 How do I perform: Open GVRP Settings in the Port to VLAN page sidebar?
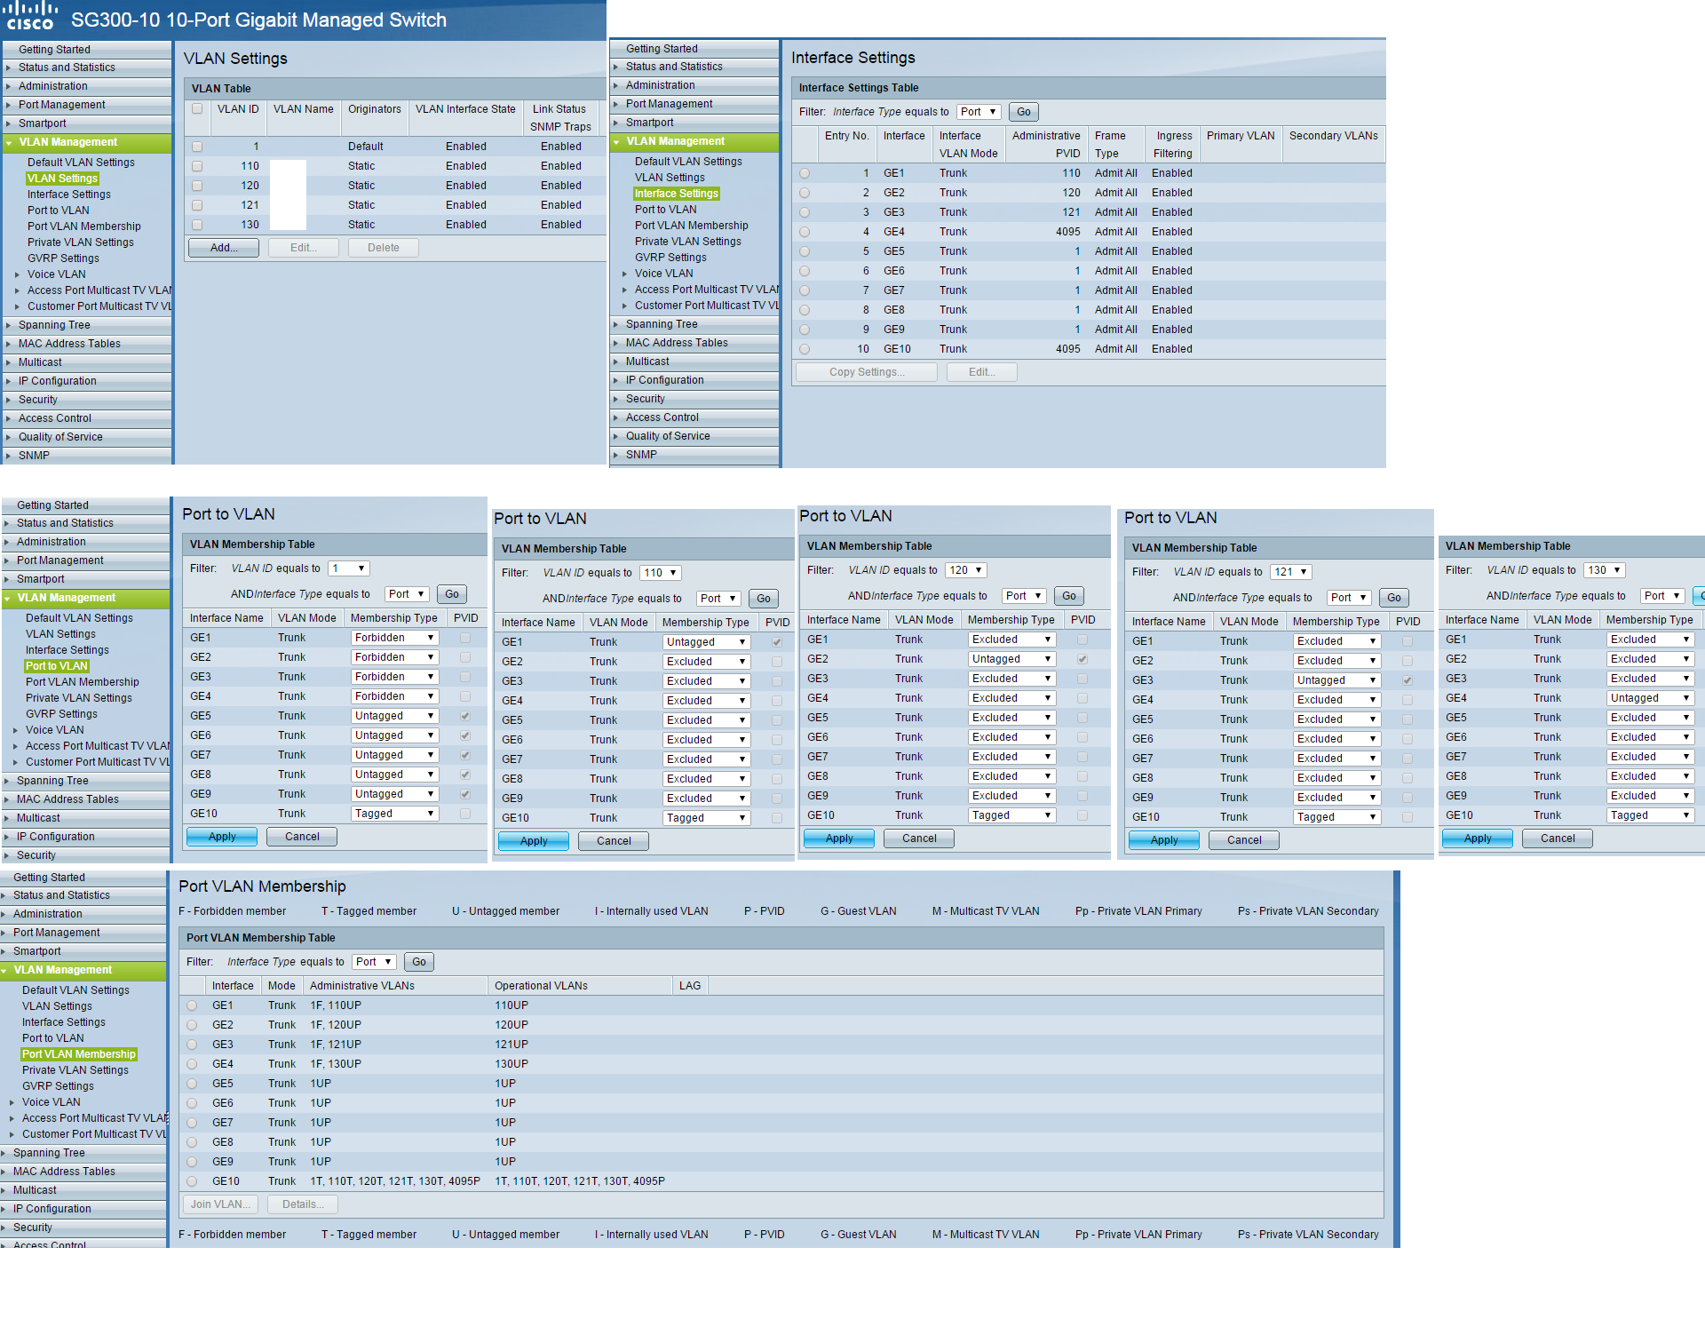click(x=61, y=714)
